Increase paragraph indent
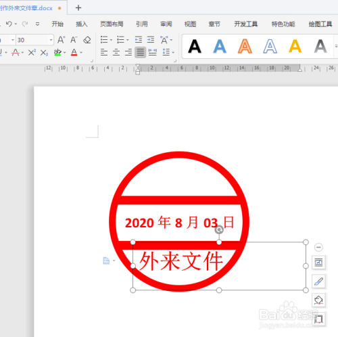This screenshot has width=338, height=337. coord(151,40)
